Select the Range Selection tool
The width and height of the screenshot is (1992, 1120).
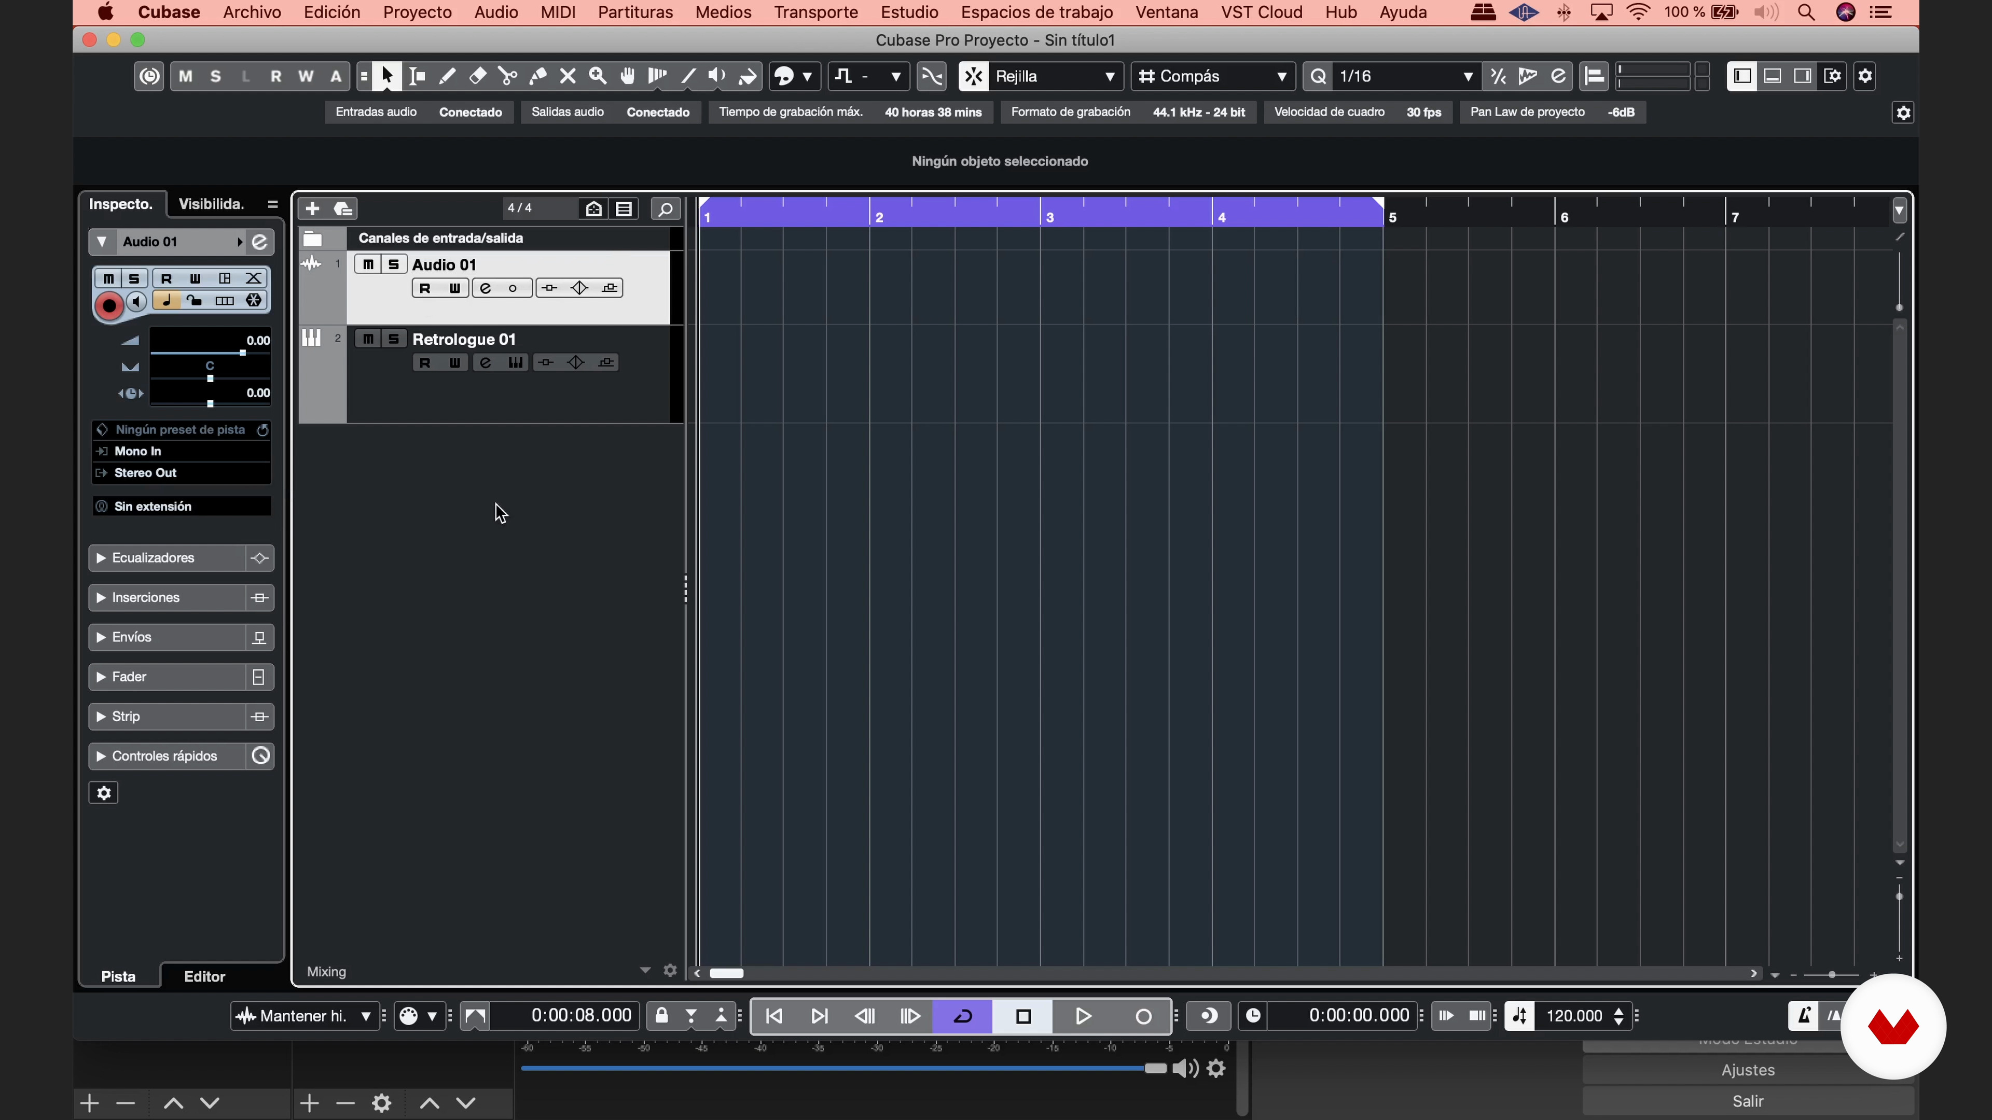pyautogui.click(x=417, y=76)
